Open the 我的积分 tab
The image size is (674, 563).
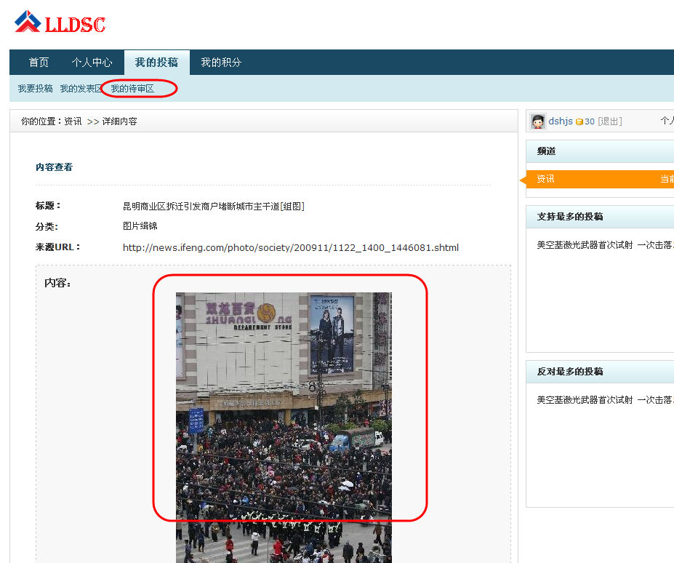tap(220, 62)
